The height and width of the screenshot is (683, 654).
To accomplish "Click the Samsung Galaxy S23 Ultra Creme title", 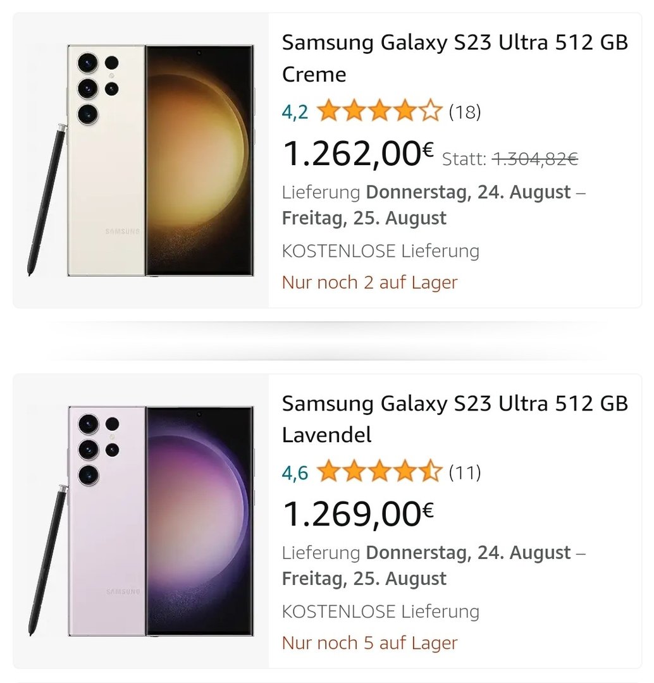I will (455, 58).
